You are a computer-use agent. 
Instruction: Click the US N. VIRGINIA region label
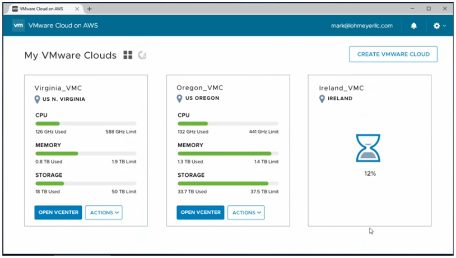64,99
